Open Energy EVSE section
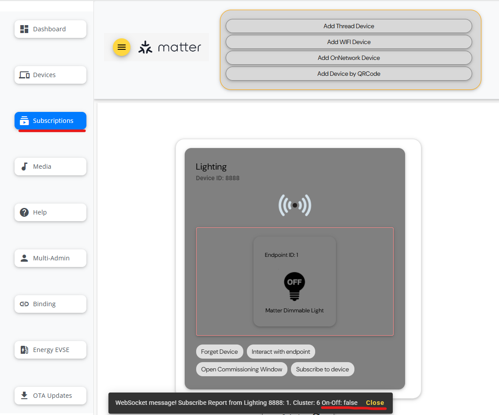The image size is (499, 415). point(50,350)
